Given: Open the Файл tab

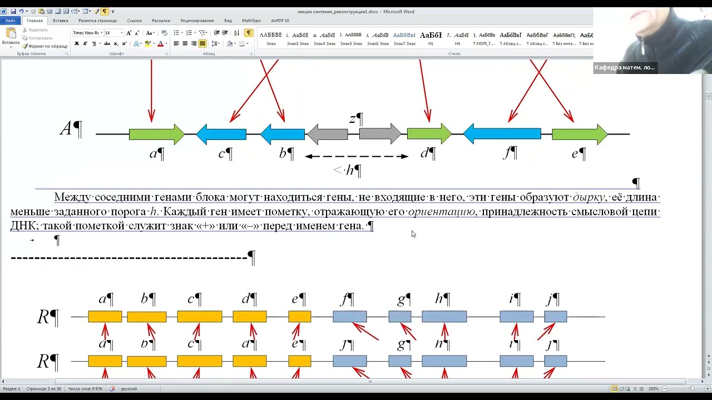Looking at the screenshot, I should point(10,21).
